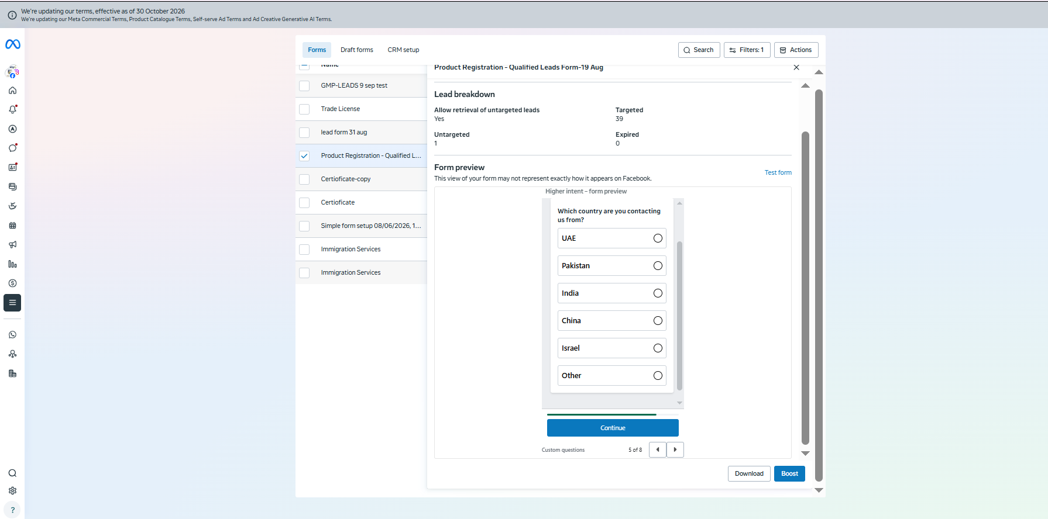The height and width of the screenshot is (519, 1048).
Task: Click the Boost button
Action: coord(789,473)
